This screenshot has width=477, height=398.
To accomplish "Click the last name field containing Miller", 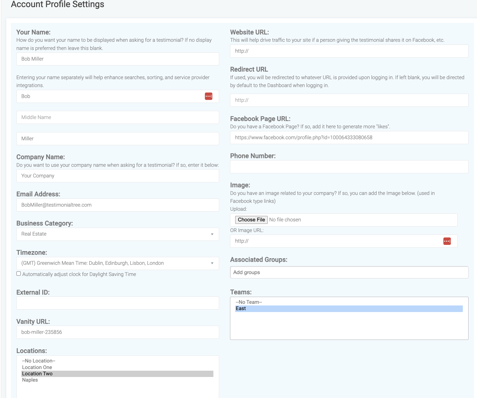I will [118, 139].
